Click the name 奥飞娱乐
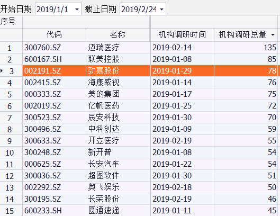Image resolution: width=280 pixels, height=216 pixels. (104, 187)
